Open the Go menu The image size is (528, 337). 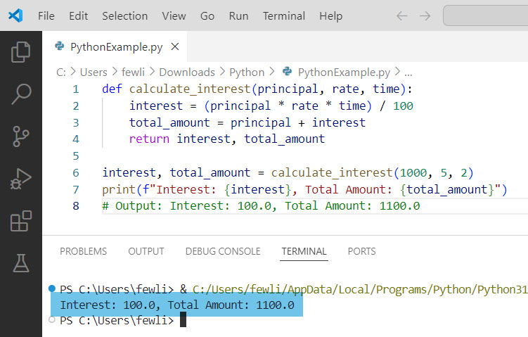tap(207, 16)
